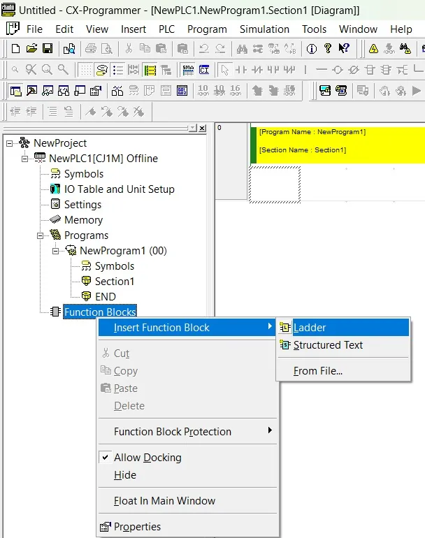Click the CI toolbar icon

click(204, 70)
